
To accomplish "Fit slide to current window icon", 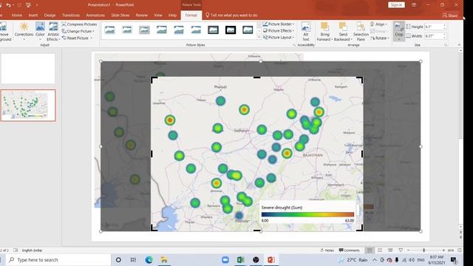I will (460, 250).
